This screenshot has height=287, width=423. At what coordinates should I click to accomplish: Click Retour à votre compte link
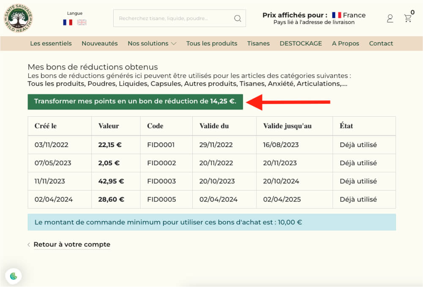pos(72,244)
